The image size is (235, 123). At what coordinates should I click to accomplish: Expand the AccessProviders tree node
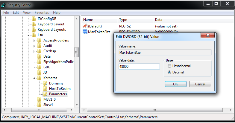pos(34,41)
